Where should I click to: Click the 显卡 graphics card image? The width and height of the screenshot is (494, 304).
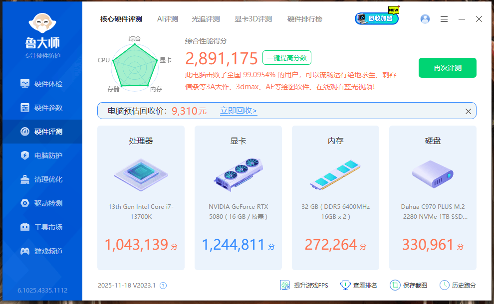click(239, 174)
